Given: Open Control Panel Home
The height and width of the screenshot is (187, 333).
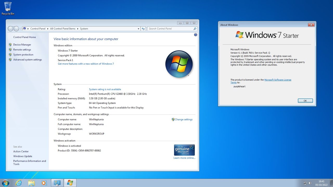Looking at the screenshot, I should [x=24, y=37].
